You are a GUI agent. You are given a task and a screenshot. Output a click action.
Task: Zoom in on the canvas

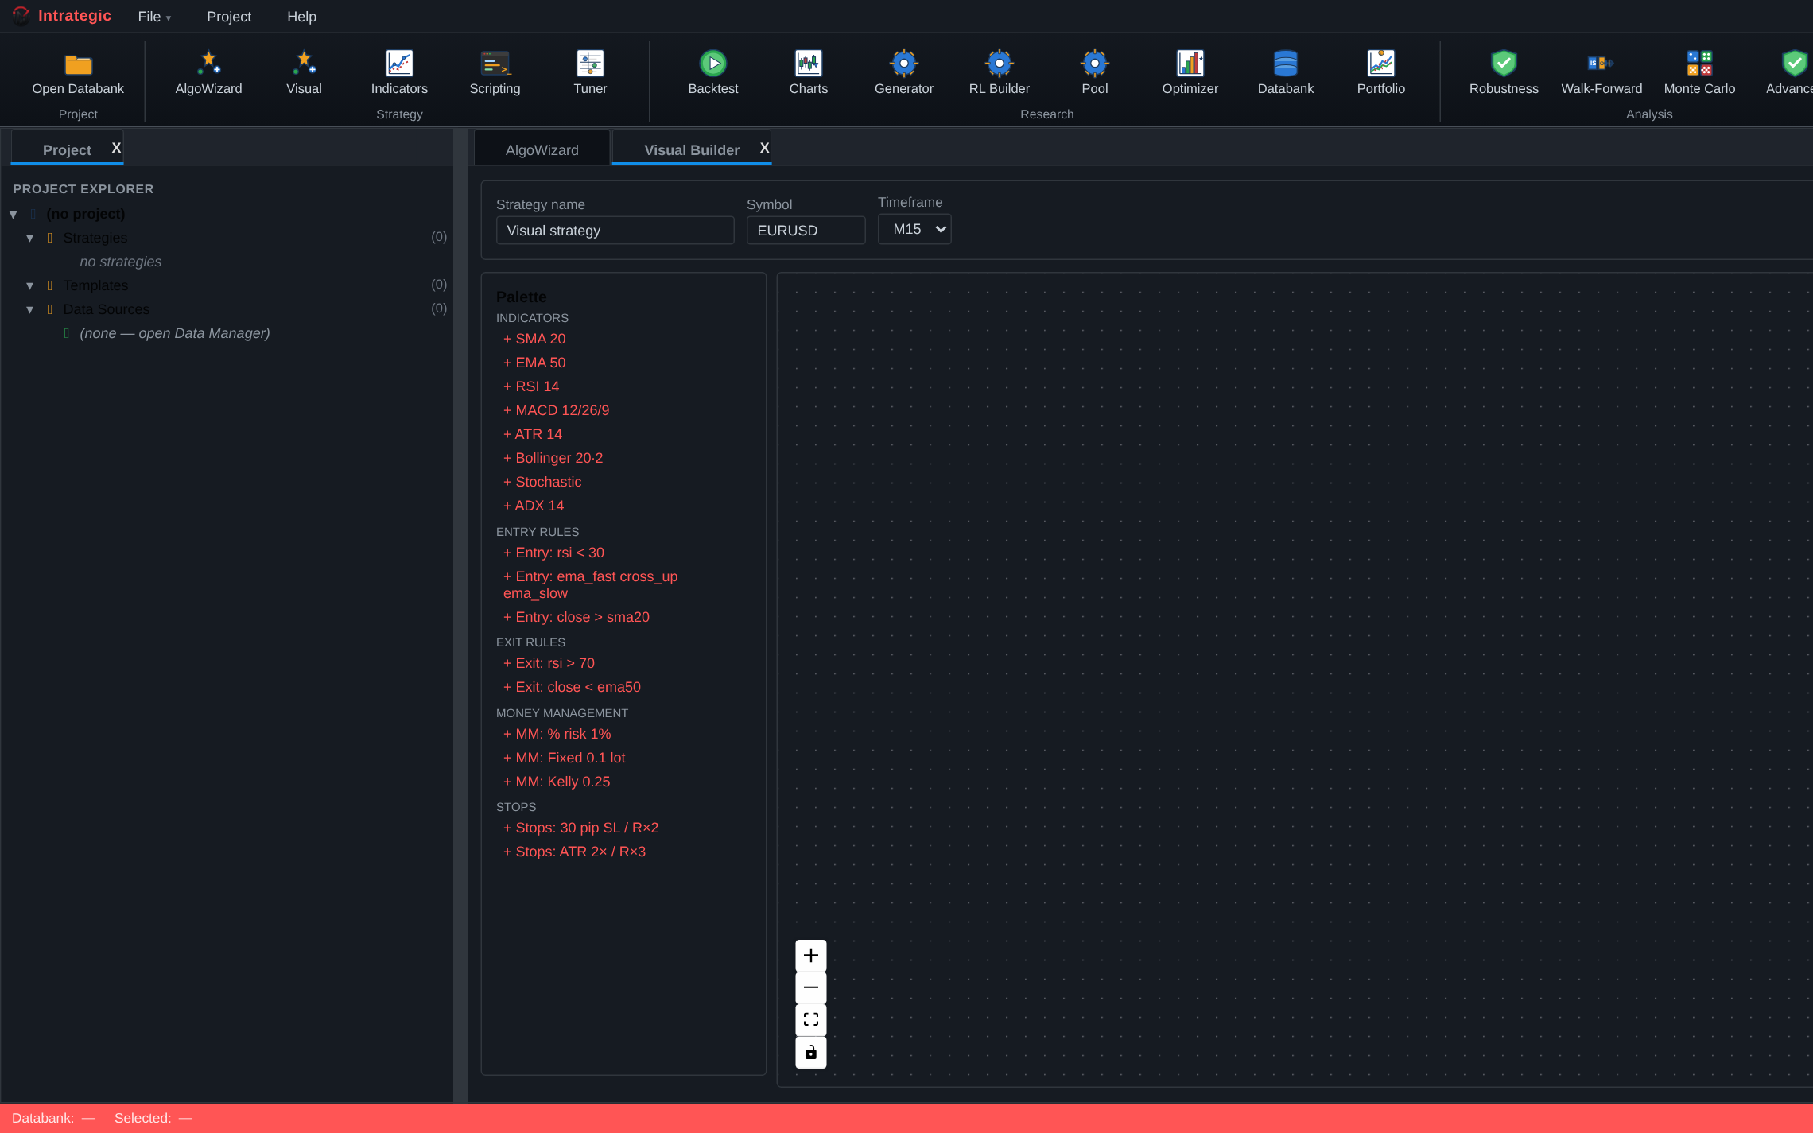click(x=810, y=955)
